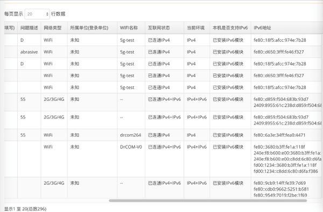Sort by 问题描述 column header
This screenshot has height=212, width=323.
[29, 28]
